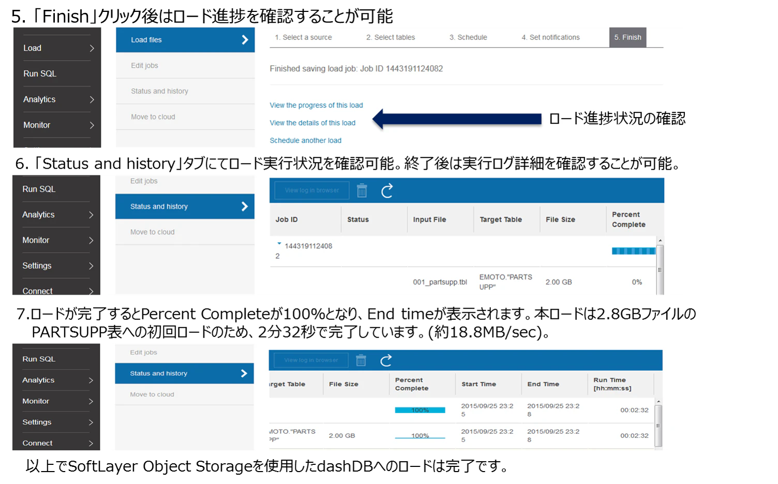778x484 pixels.
Task: Expand Connect chevron in step 7 sidebar
Action: [x=91, y=443]
